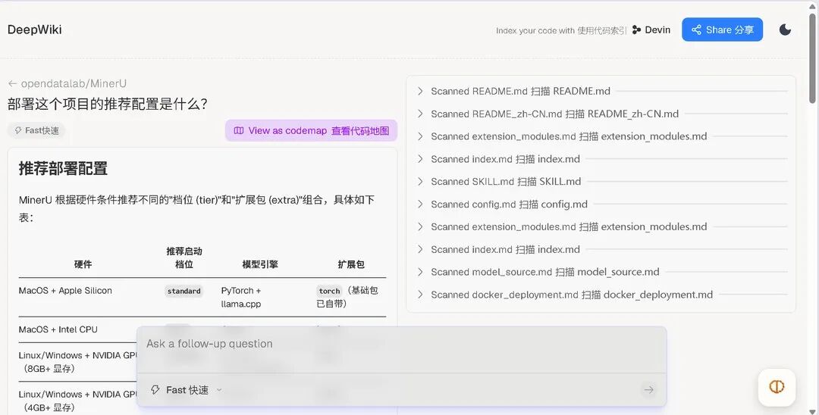The image size is (819, 415).
Task: Click the "MacOS + Intel CPU" cell
Action: (58, 329)
